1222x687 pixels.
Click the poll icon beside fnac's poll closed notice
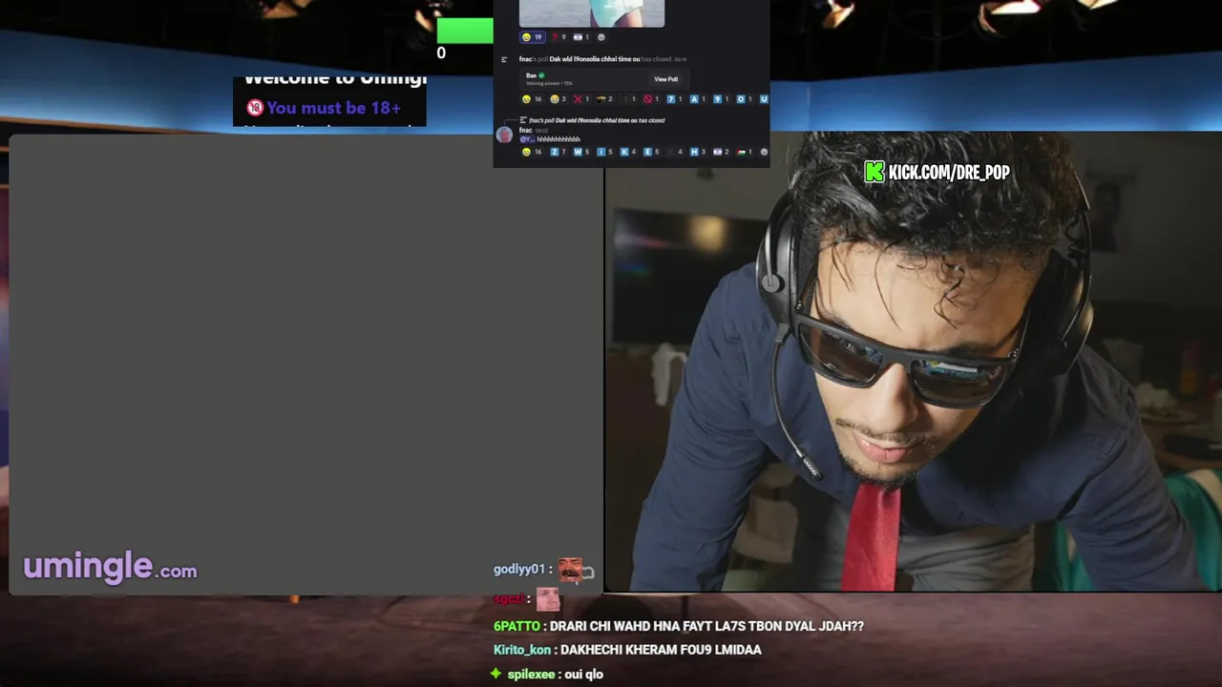504,59
